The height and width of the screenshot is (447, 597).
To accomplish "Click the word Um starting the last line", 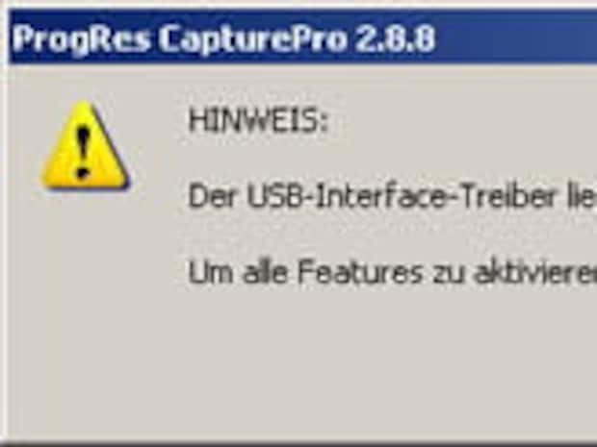I will point(210,272).
